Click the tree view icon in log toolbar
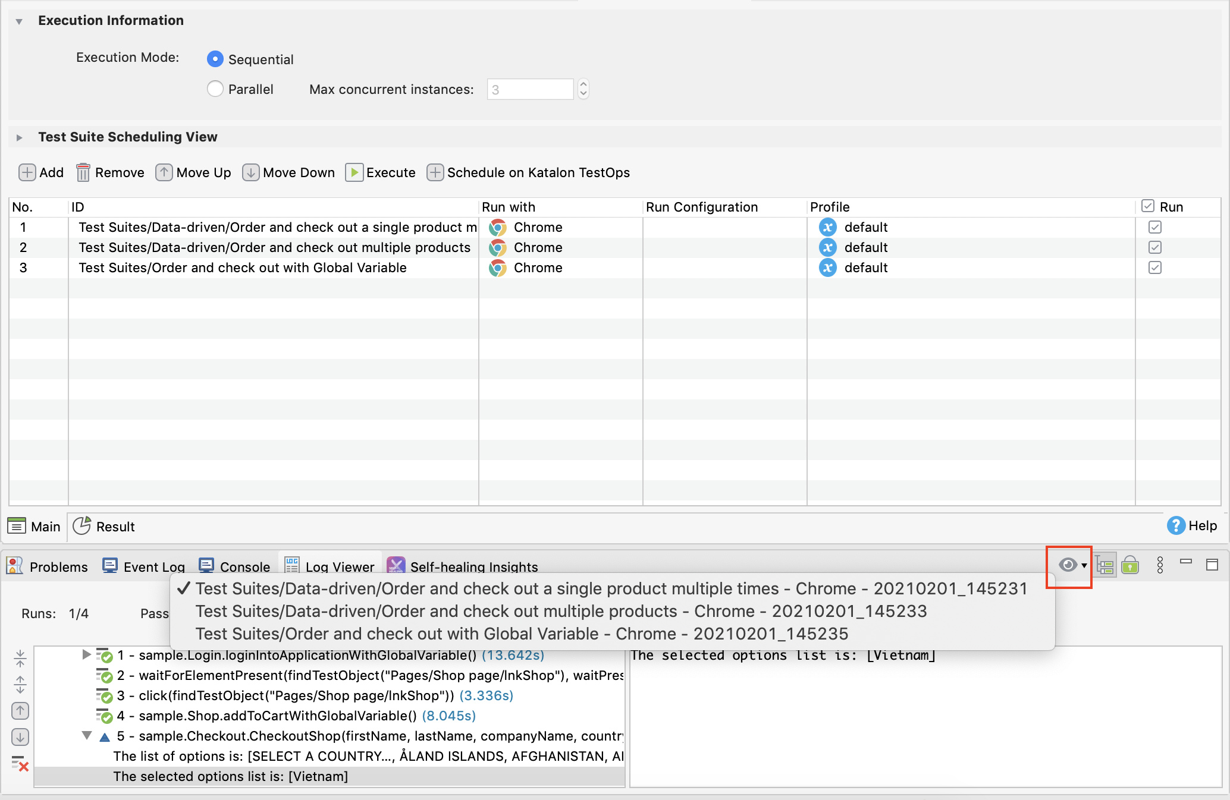Viewport: 1230px width, 800px height. point(1105,565)
